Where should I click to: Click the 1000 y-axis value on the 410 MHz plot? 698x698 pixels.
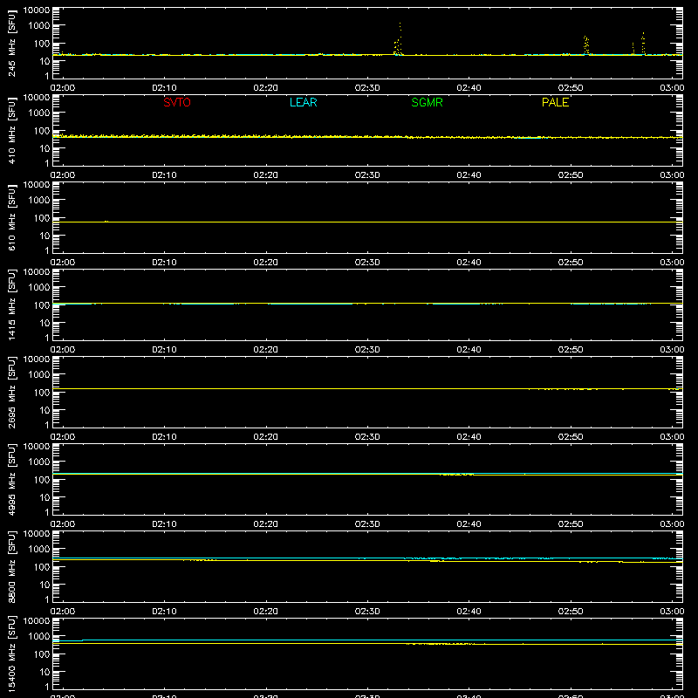pyautogui.click(x=39, y=113)
